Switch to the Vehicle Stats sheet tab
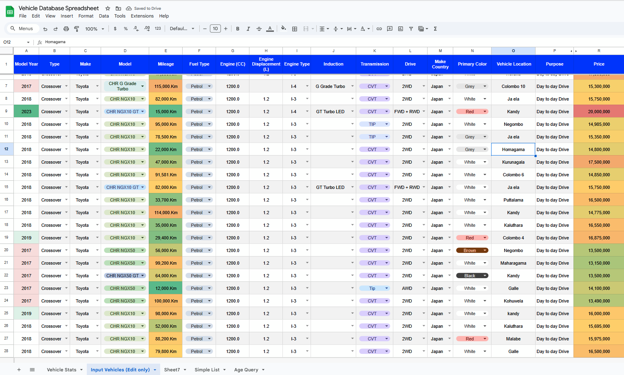The height and width of the screenshot is (375, 624). [x=62, y=370]
